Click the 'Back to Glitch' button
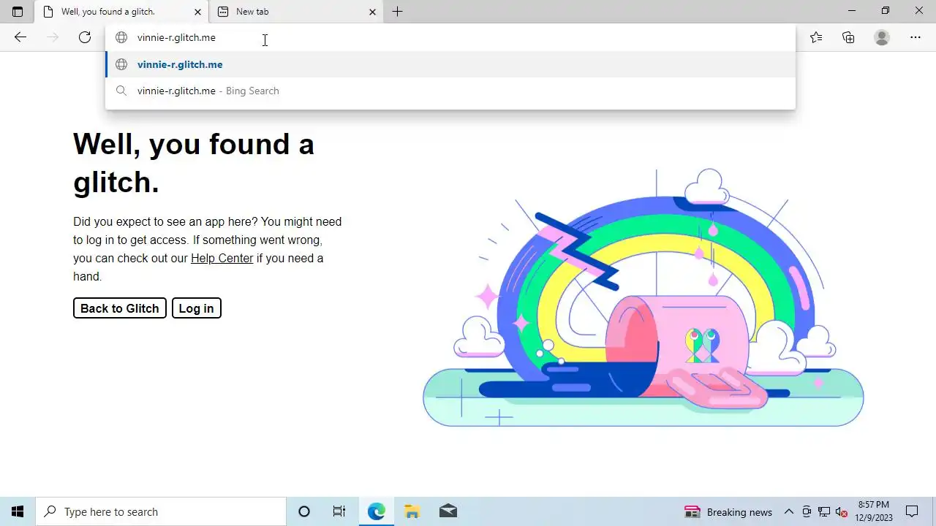Viewport: 936px width, 526px height. pyautogui.click(x=120, y=308)
